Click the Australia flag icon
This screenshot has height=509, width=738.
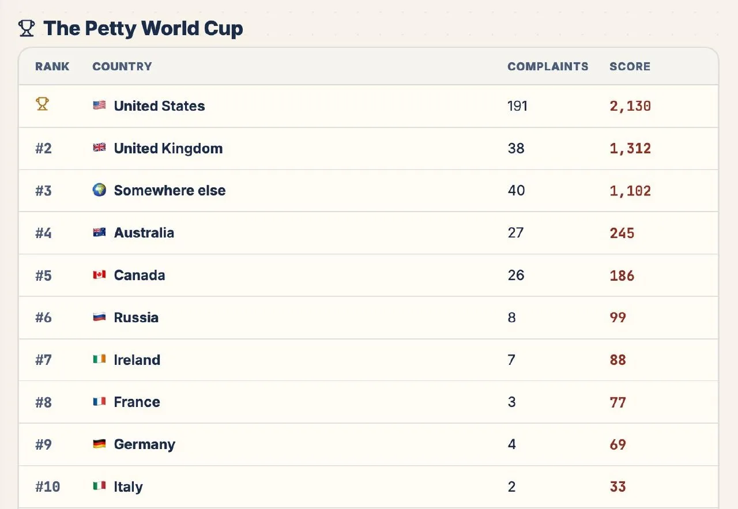[99, 232]
